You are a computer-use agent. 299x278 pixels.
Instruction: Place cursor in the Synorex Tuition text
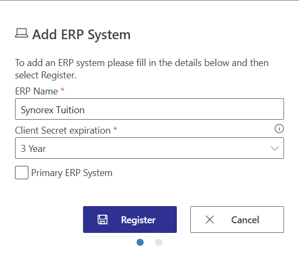(53, 110)
